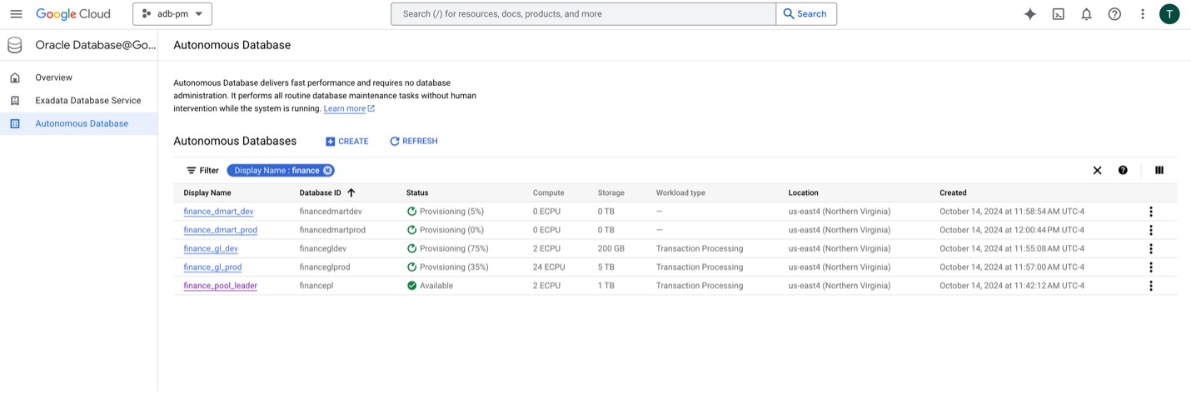Open the top bar settings kebab menu
1191x394 pixels.
coord(1143,14)
